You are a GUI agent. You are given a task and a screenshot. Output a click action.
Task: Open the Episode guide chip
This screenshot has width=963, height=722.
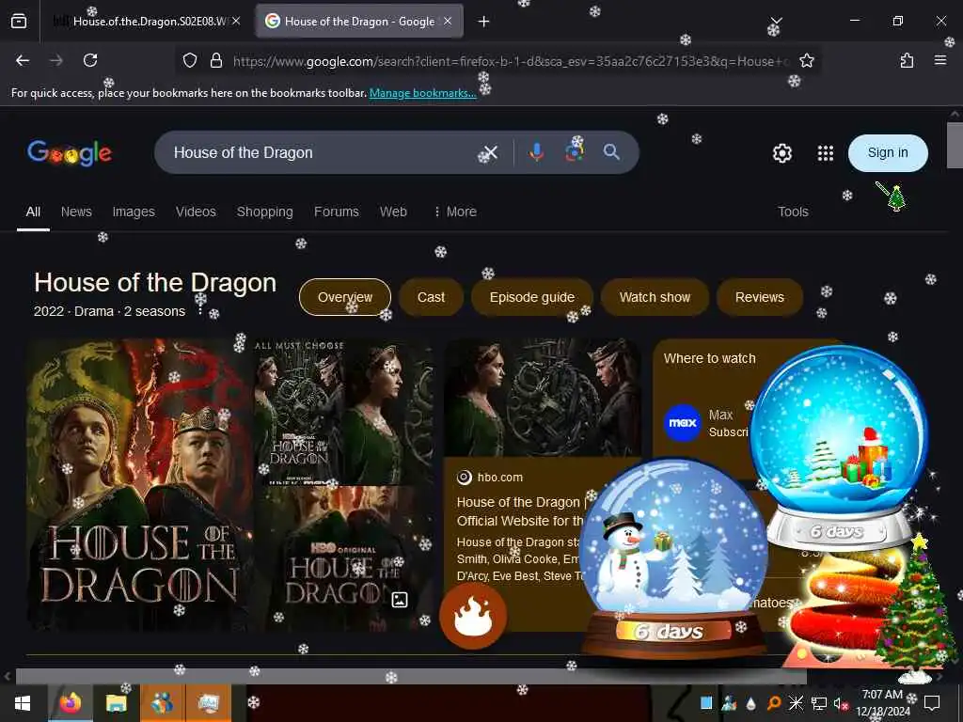click(532, 297)
